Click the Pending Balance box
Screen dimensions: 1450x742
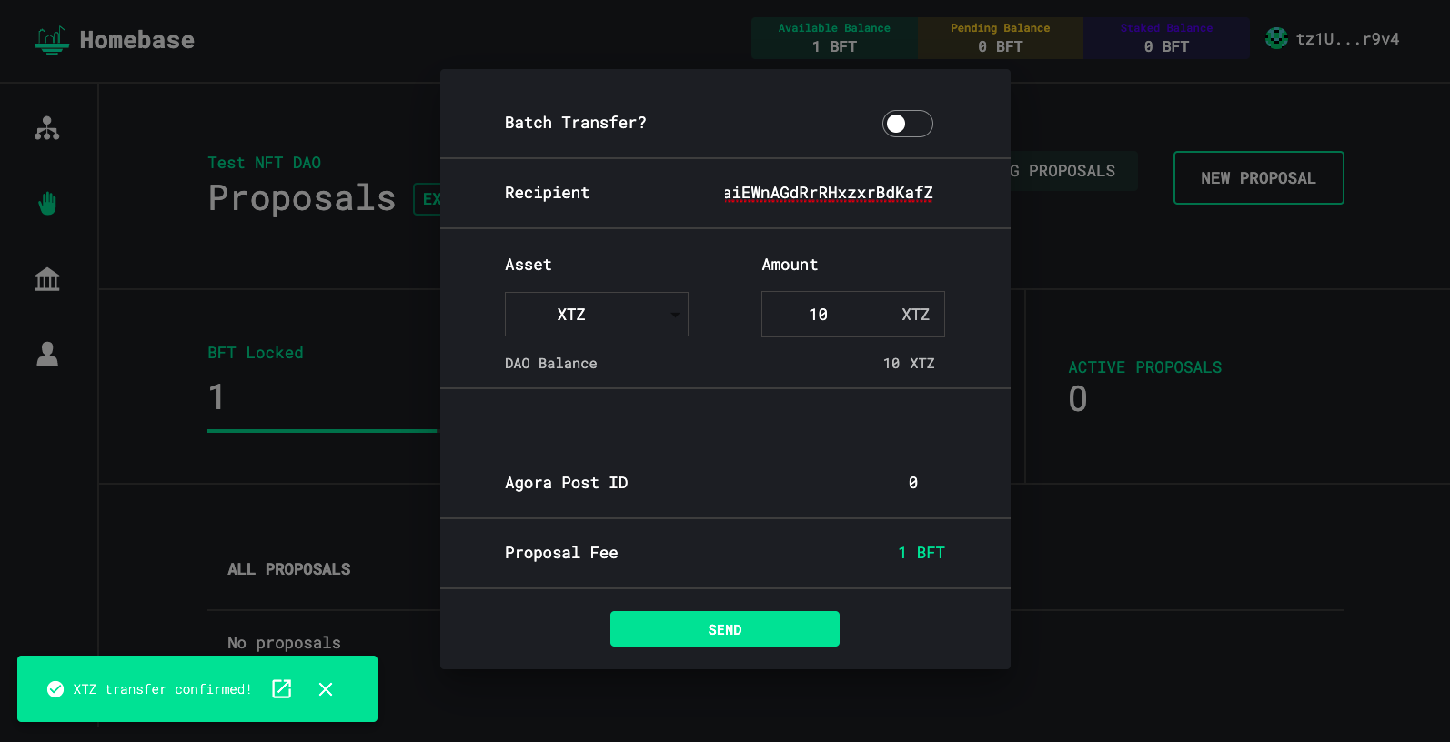[x=1000, y=38]
